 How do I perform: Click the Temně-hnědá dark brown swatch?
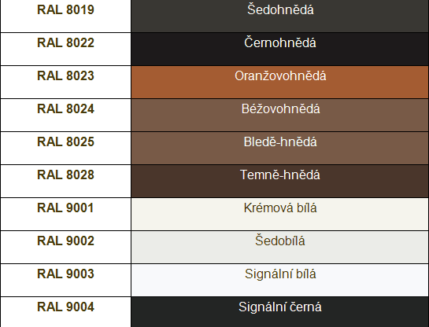click(279, 182)
